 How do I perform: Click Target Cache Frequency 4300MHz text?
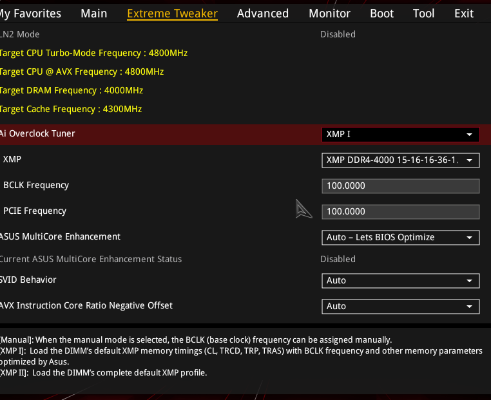pyautogui.click(x=71, y=110)
